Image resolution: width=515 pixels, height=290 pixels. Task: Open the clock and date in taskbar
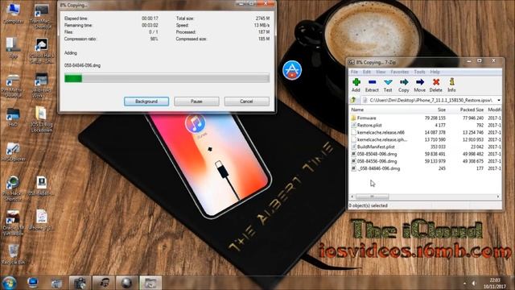[x=496, y=283]
